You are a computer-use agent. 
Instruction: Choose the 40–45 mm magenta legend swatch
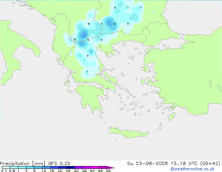pos(95,167)
